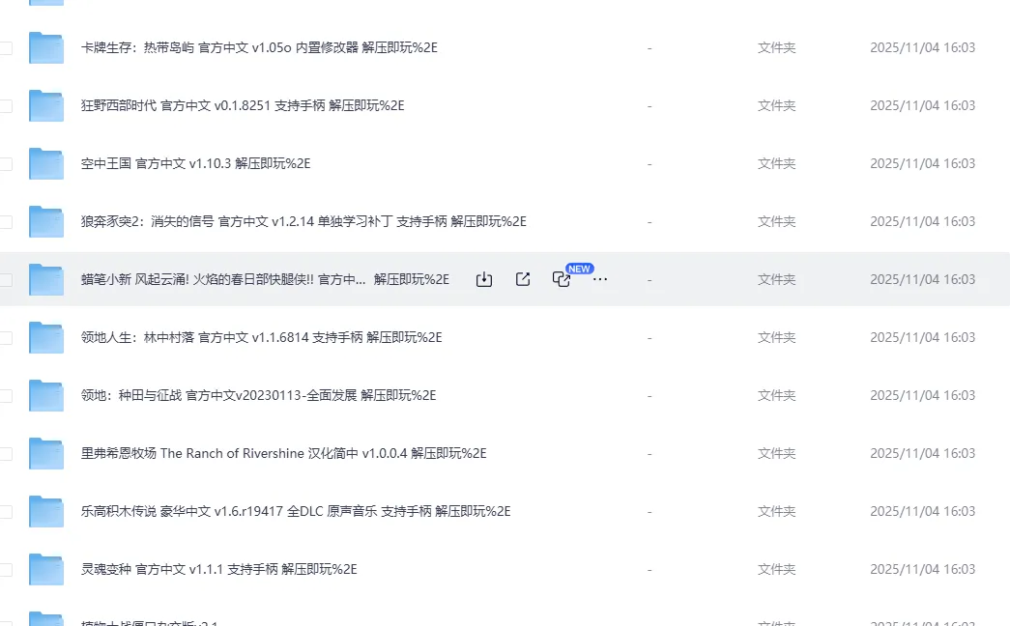
Task: Open 蜡笔小新 风起云涌 folder name
Action: pyautogui.click(x=265, y=279)
